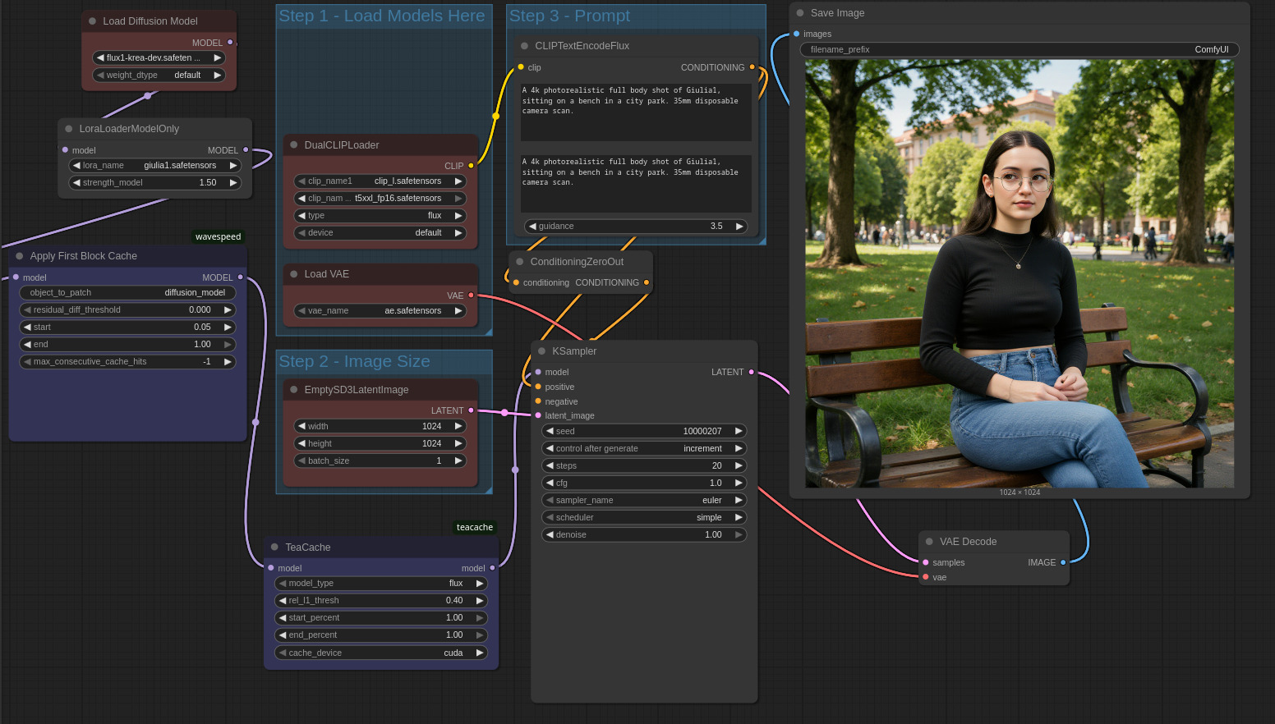Click the denoise value slider in KSampler
The height and width of the screenshot is (724, 1275).
644,534
